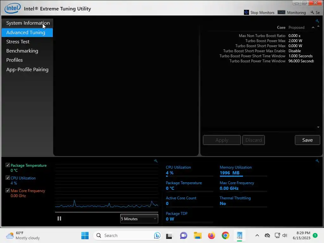The height and width of the screenshot is (243, 324).
Task: Click the Intel XTU taskbar icon
Action: 240,235
